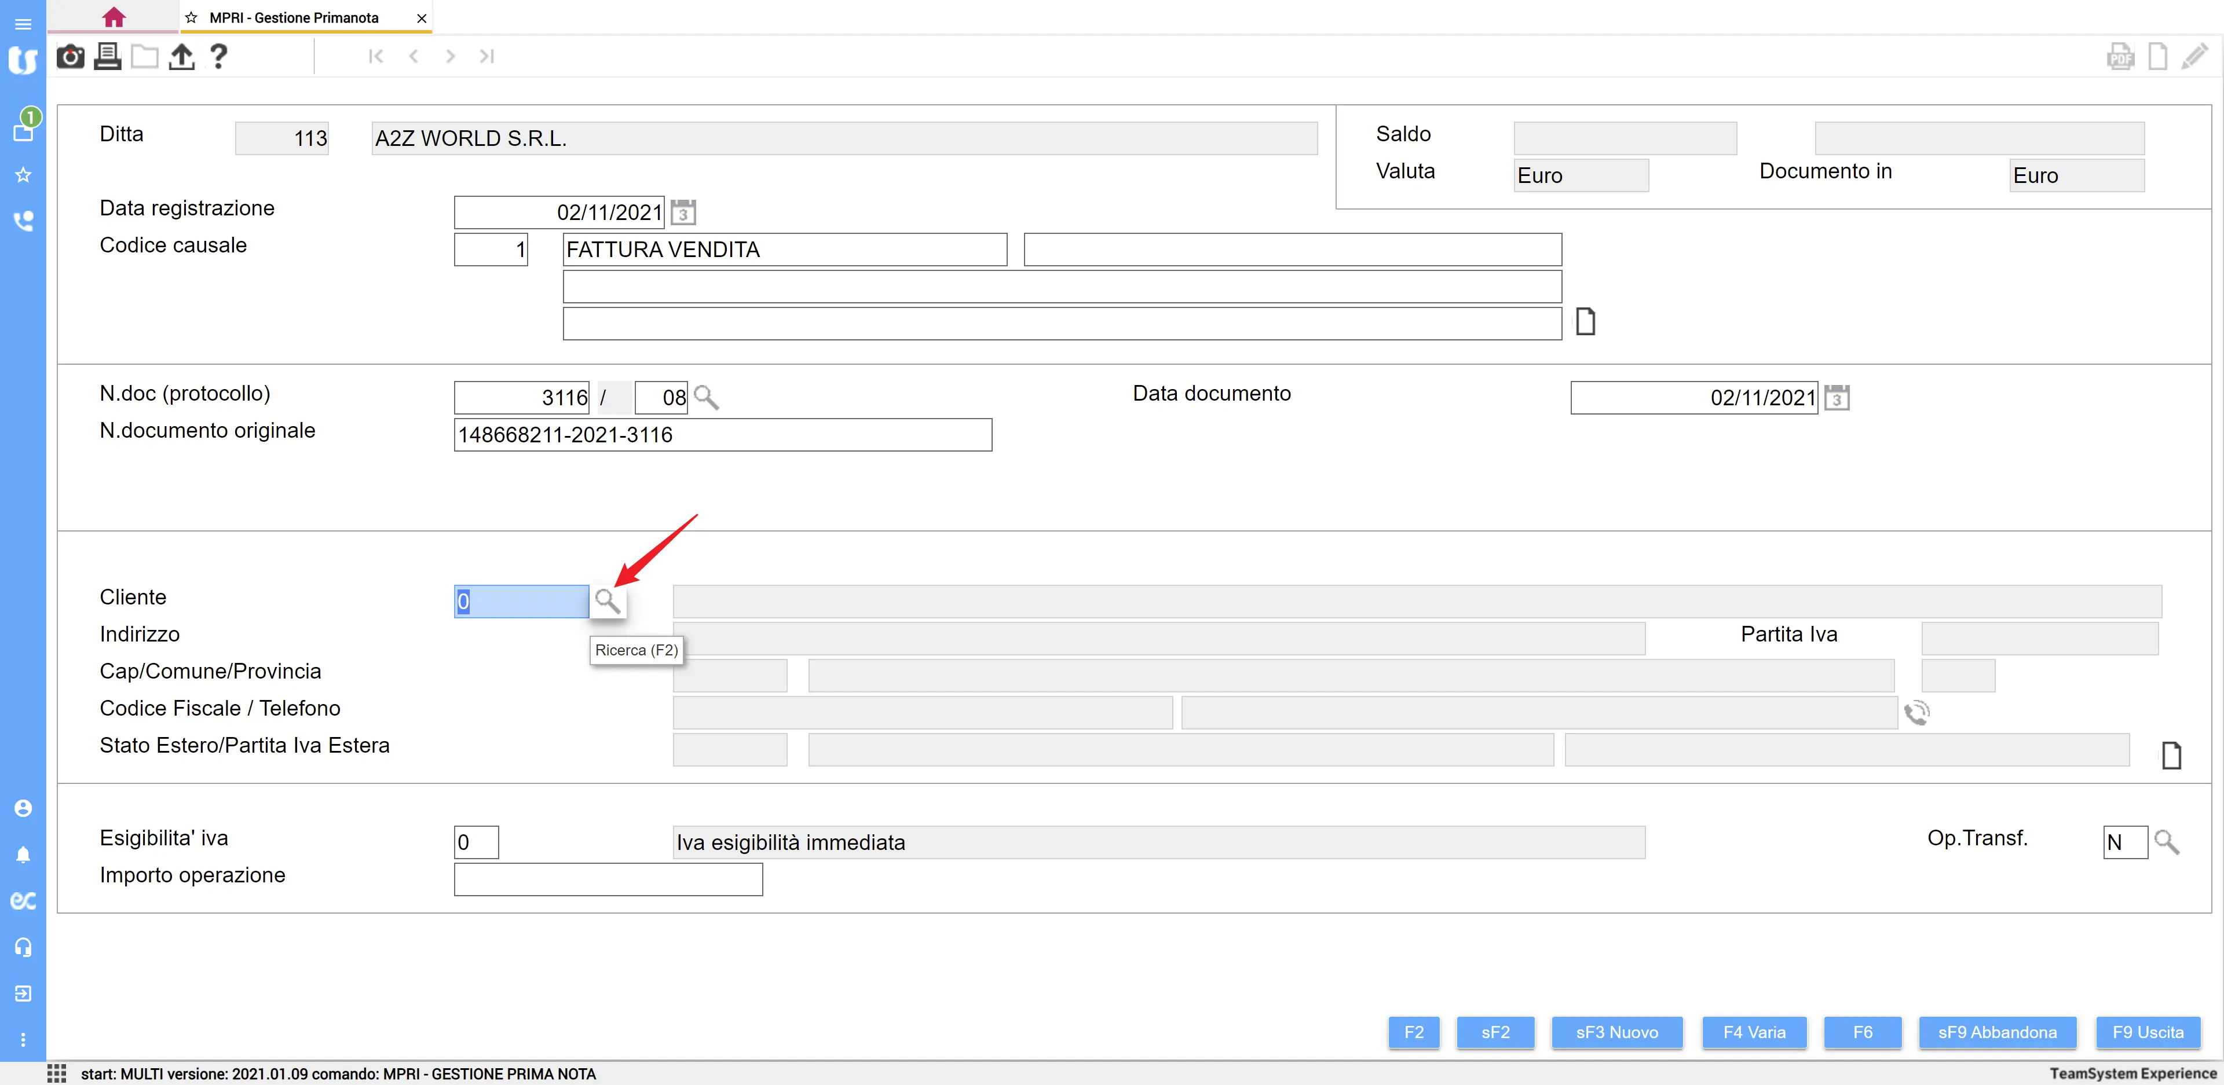Click the printer icon in toolbar
2224x1085 pixels.
pyautogui.click(x=107, y=57)
